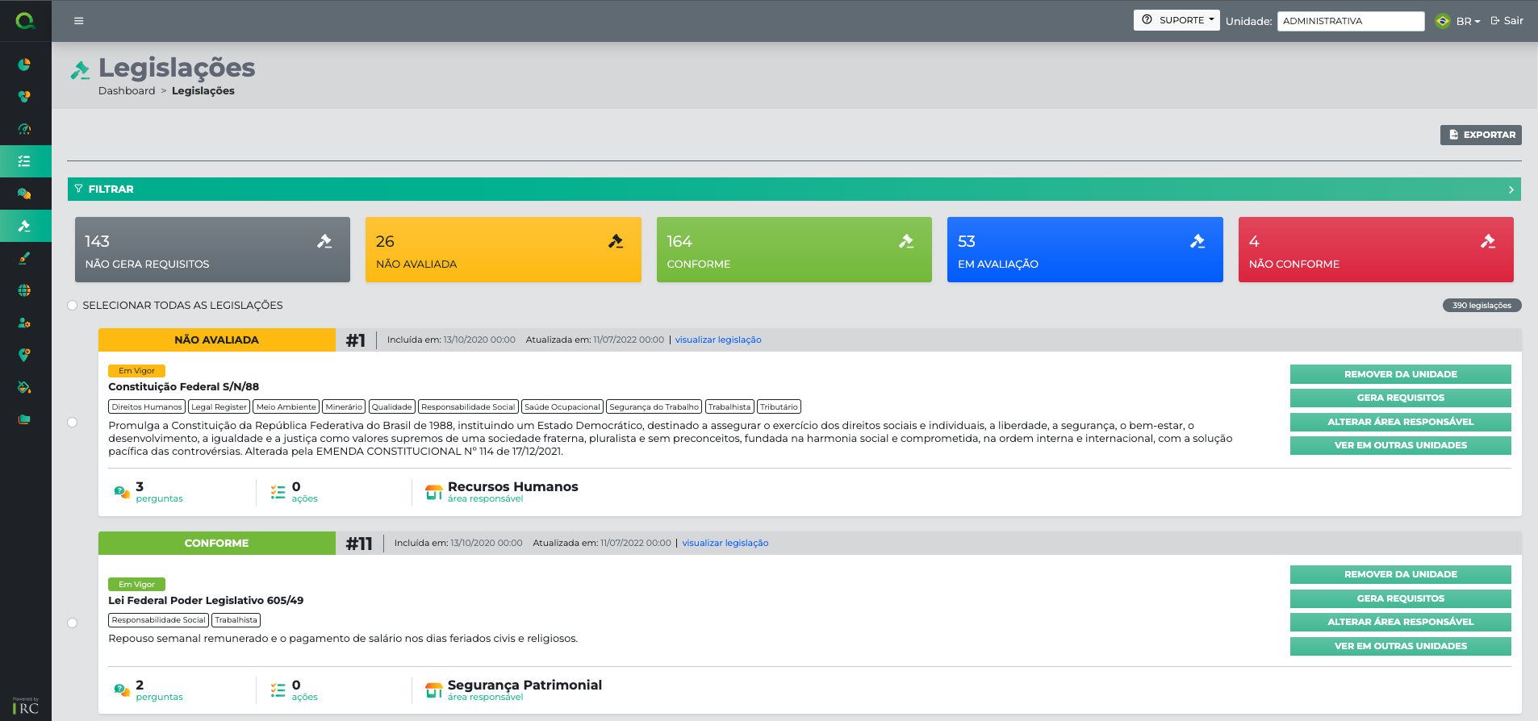Filter by the EM AVALIAÇÃO blue card
This screenshot has width=1538, height=721.
pos(1085,250)
